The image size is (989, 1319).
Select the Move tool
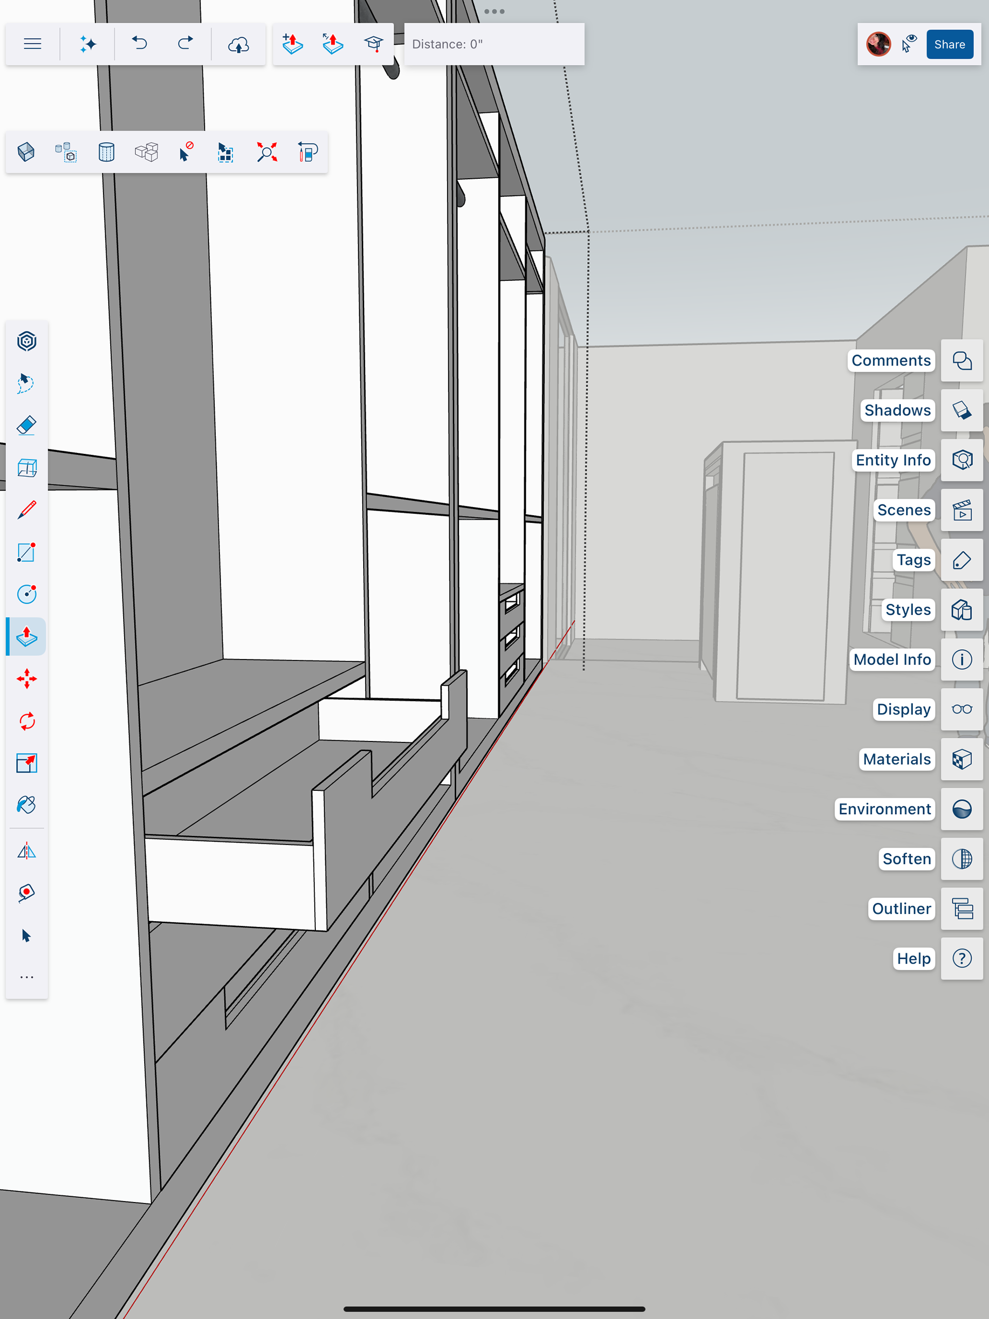(26, 679)
